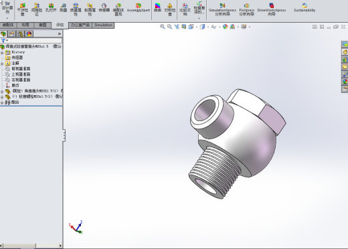
Task: Start the SimulationXpress analysis wizard
Action: (222, 9)
